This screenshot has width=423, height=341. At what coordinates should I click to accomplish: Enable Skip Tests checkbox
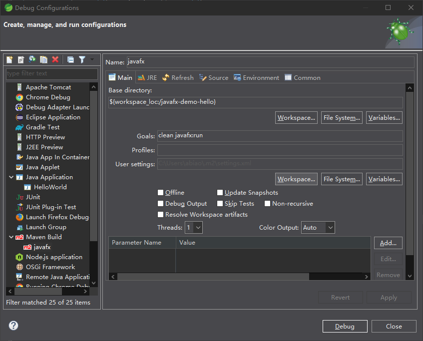[x=220, y=203]
